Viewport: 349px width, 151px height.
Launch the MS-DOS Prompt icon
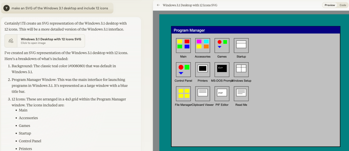[x=222, y=70]
